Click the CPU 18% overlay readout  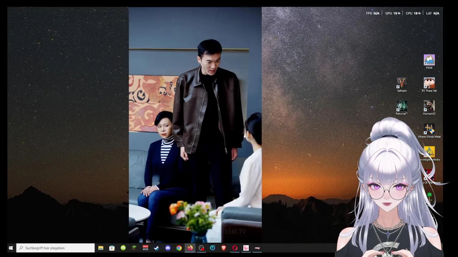(x=413, y=13)
